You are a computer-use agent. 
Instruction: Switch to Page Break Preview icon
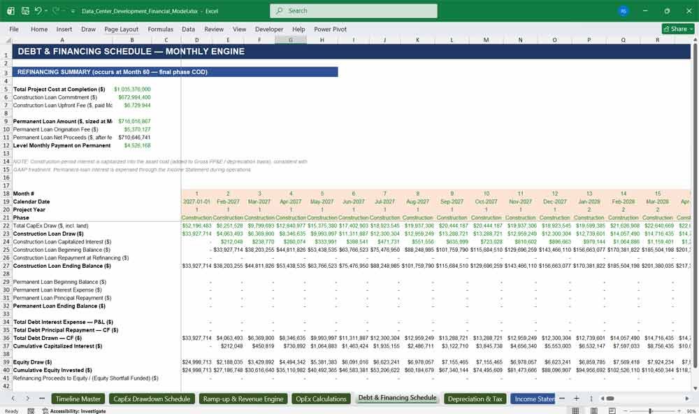(x=612, y=411)
